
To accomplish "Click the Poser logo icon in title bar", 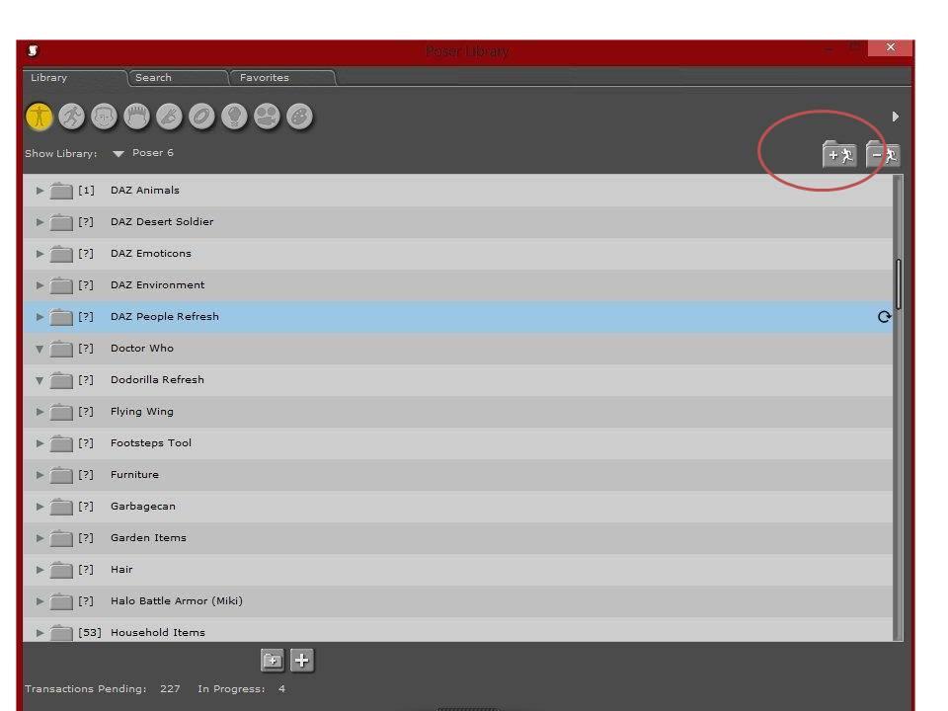I will point(34,50).
